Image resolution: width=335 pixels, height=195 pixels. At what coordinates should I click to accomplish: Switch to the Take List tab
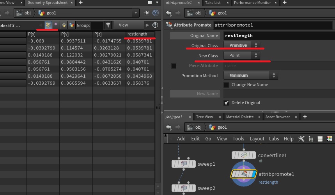point(213,3)
